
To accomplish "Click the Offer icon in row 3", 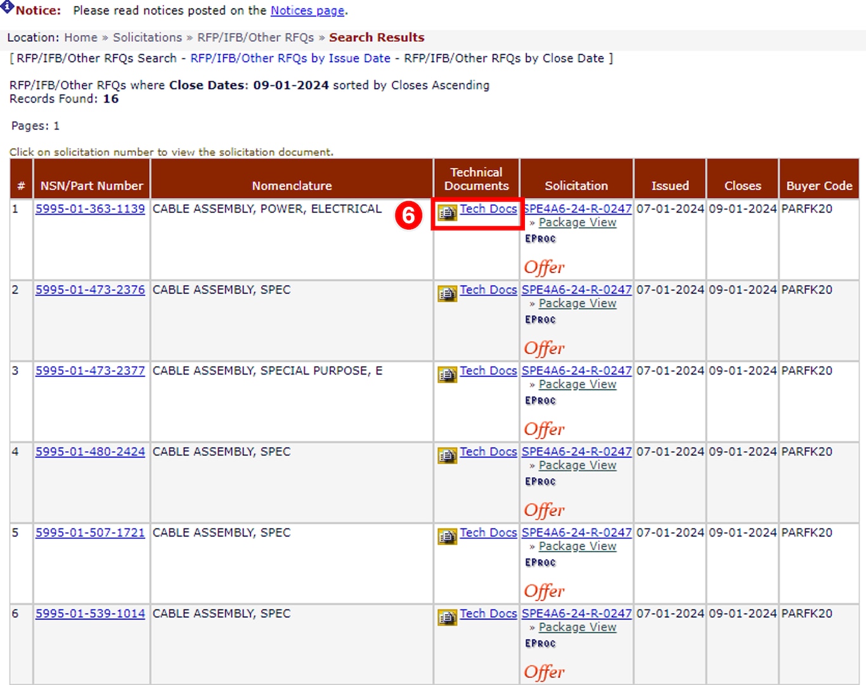I will [x=544, y=429].
